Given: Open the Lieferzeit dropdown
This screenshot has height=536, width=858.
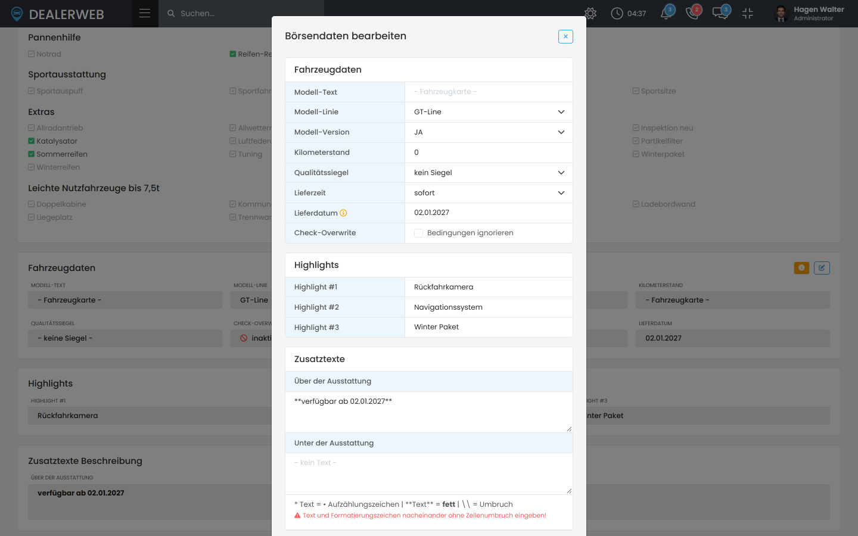Looking at the screenshot, I should click(x=489, y=193).
